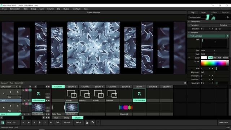Screen dimensions: 231x130
Task: Go to previous column in Composition row
Action: [x=47, y=87]
